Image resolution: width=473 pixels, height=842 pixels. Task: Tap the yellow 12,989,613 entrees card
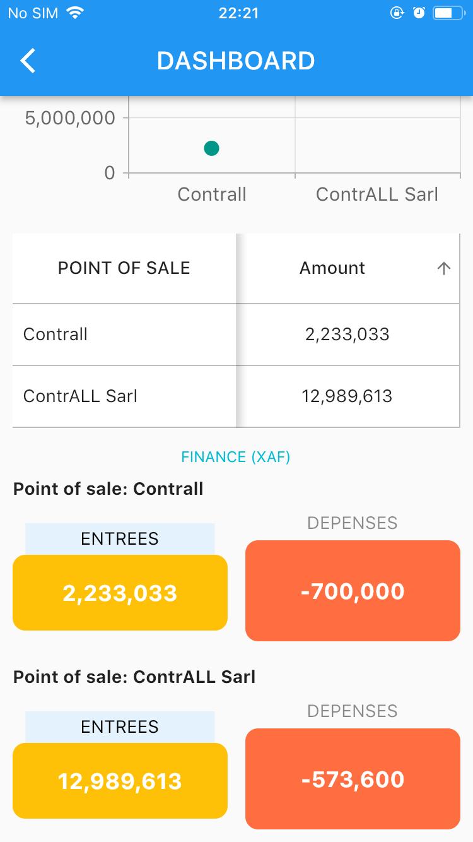[x=120, y=781]
